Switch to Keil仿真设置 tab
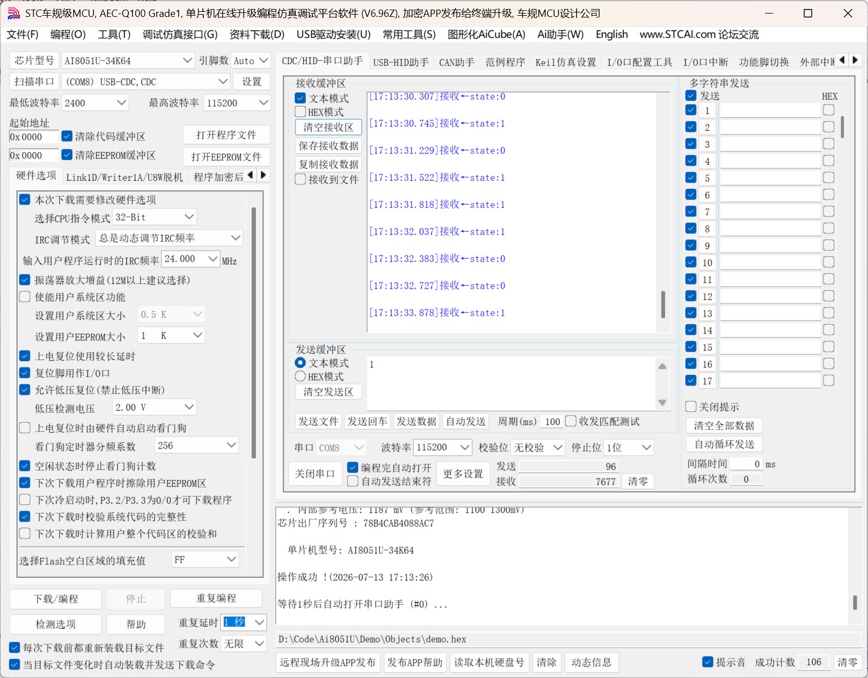 [x=565, y=62]
